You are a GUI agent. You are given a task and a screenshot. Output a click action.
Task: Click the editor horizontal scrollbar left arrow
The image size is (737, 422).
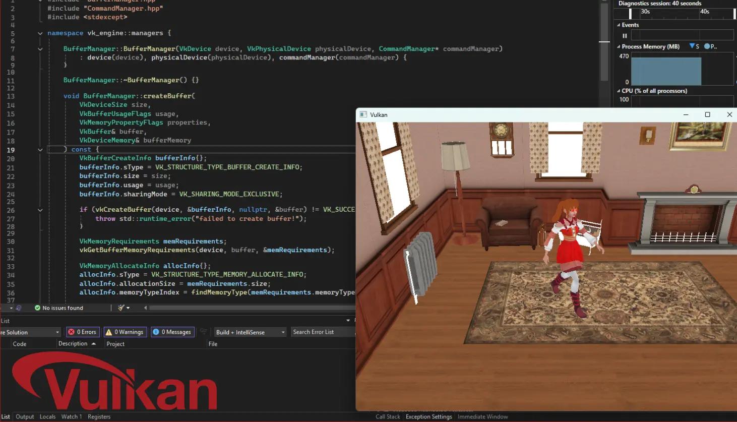(146, 308)
